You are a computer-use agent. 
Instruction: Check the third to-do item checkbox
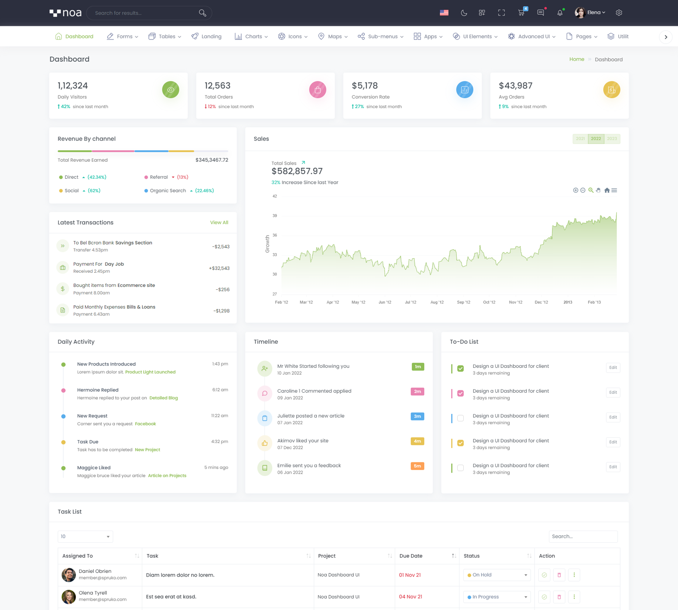460,418
